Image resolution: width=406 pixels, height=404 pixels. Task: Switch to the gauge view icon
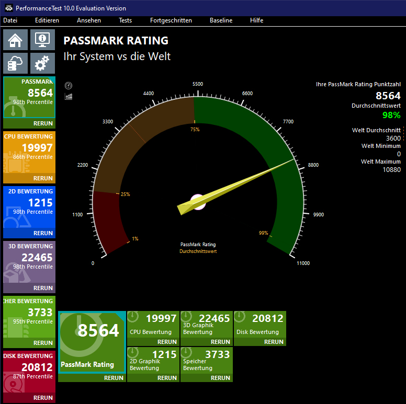(69, 86)
